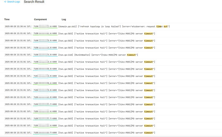
Task: Click TiDB component tag in the 21:30:46 row
Action: click(45, 26)
